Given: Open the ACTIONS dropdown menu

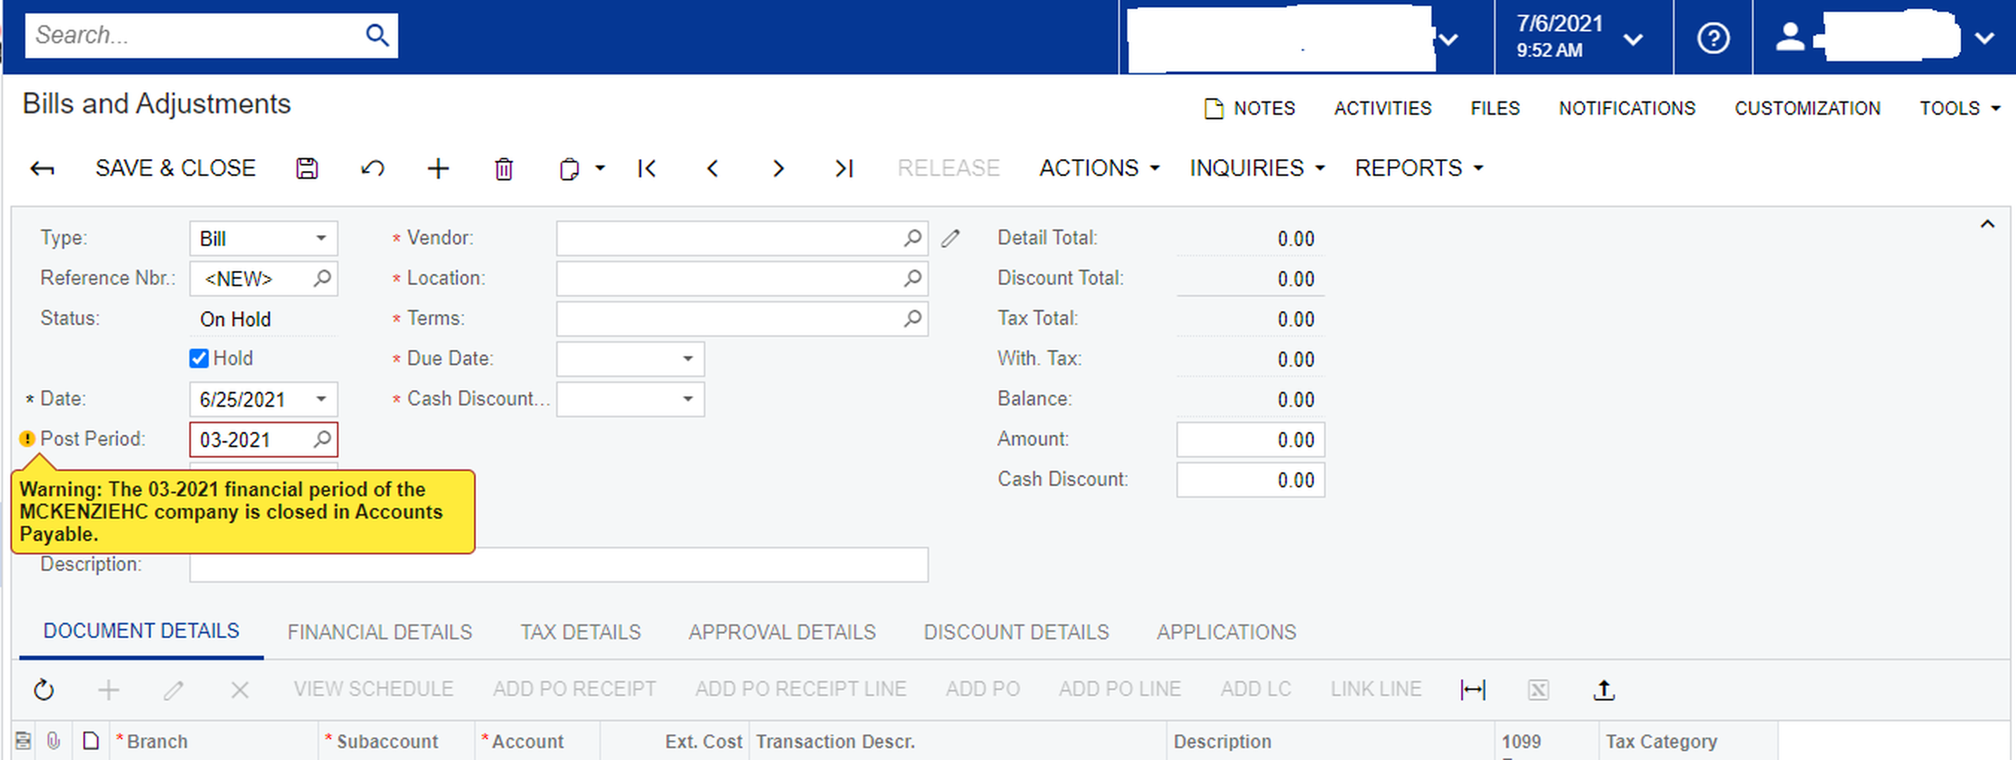Looking at the screenshot, I should pos(1098,168).
